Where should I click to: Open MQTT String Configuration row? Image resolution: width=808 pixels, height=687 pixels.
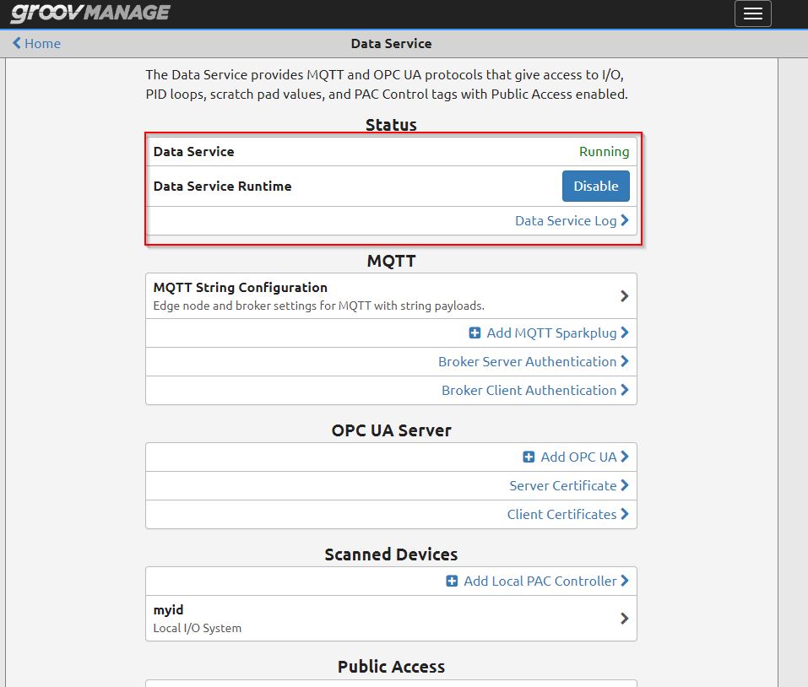tap(391, 296)
